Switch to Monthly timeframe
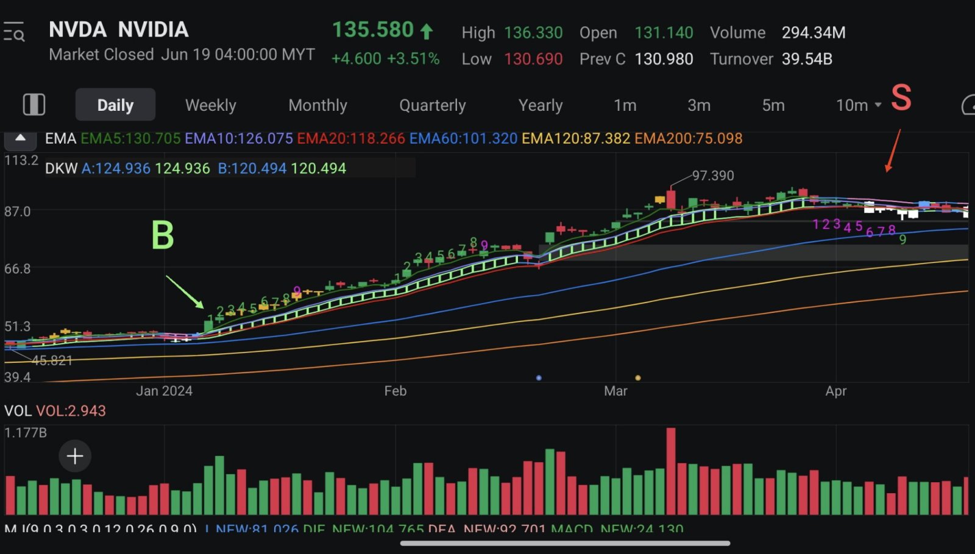The image size is (975, 554). click(317, 105)
